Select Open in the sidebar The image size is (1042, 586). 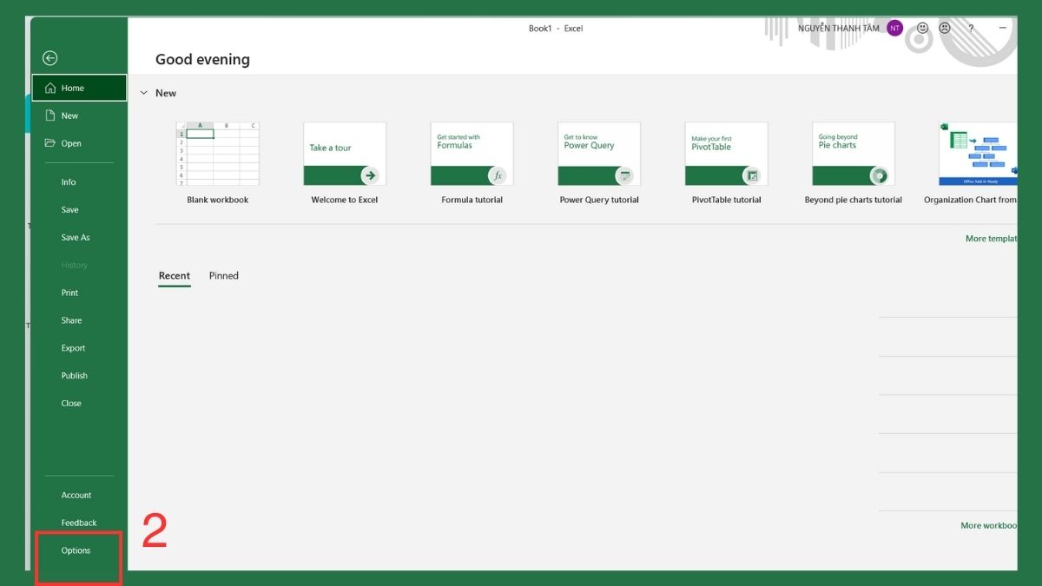coord(79,143)
